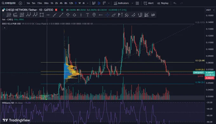Image resolution: width=216 pixels, height=124 pixels.
Task: Set chart interval to 4h
Action: coord(61,3)
